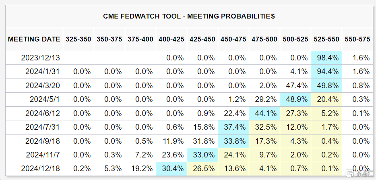376x180 pixels.
Task: Click the 47.4% cell for 2024/3/20
Action: [295, 85]
